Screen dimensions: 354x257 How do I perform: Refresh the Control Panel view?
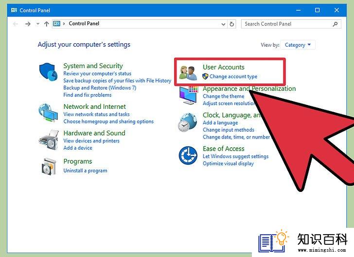pyautogui.click(x=231, y=24)
